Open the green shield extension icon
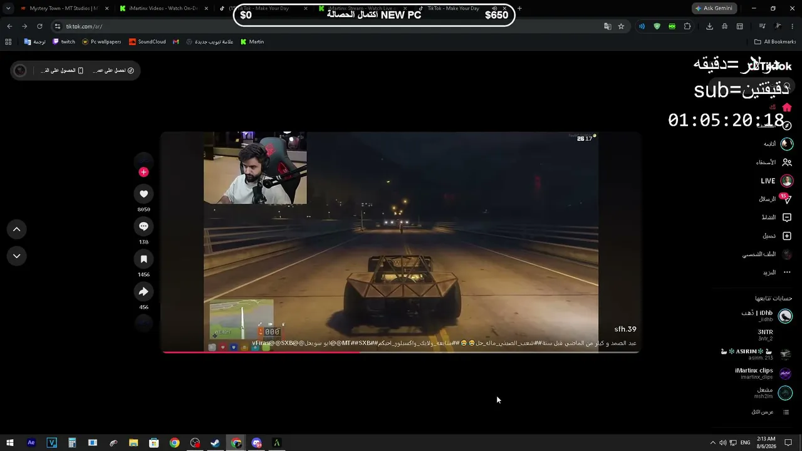The height and width of the screenshot is (451, 802). (657, 26)
